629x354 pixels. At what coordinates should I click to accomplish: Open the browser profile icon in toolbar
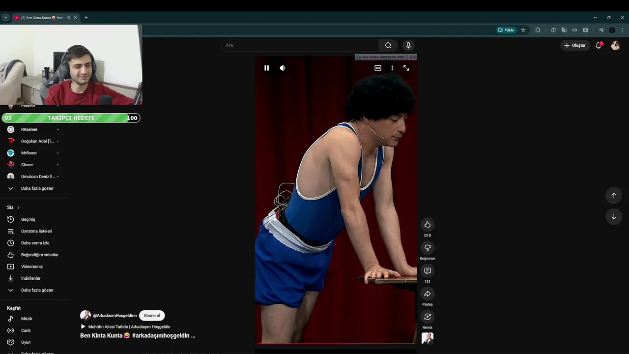click(612, 30)
